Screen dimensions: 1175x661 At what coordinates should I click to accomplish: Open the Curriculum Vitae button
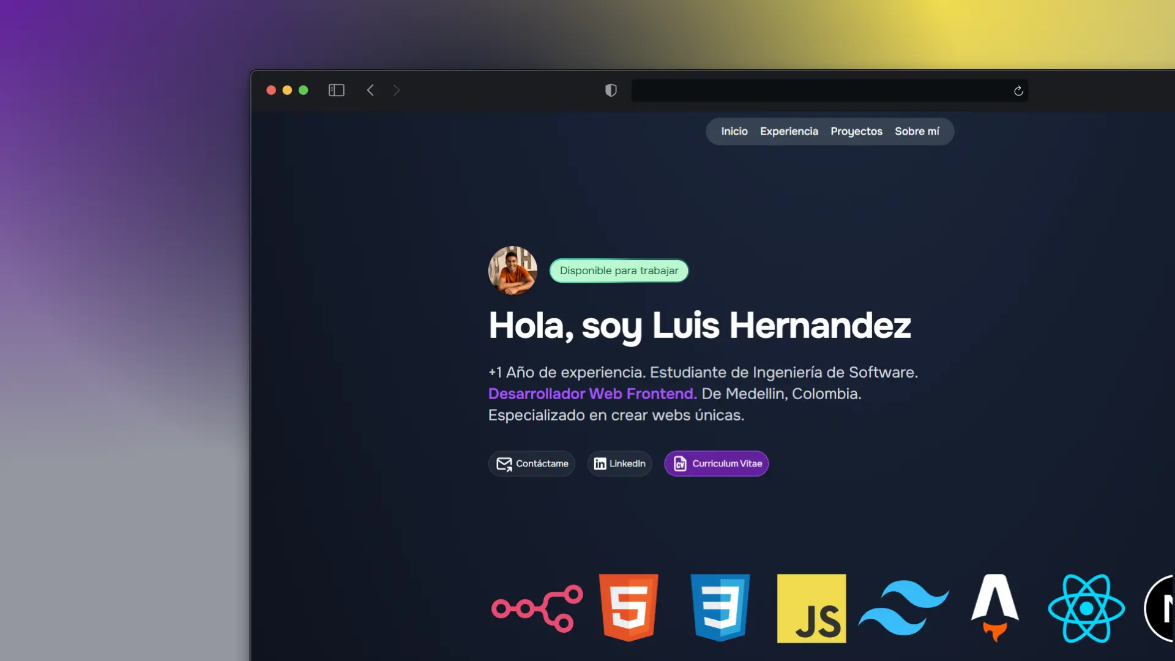(x=717, y=464)
